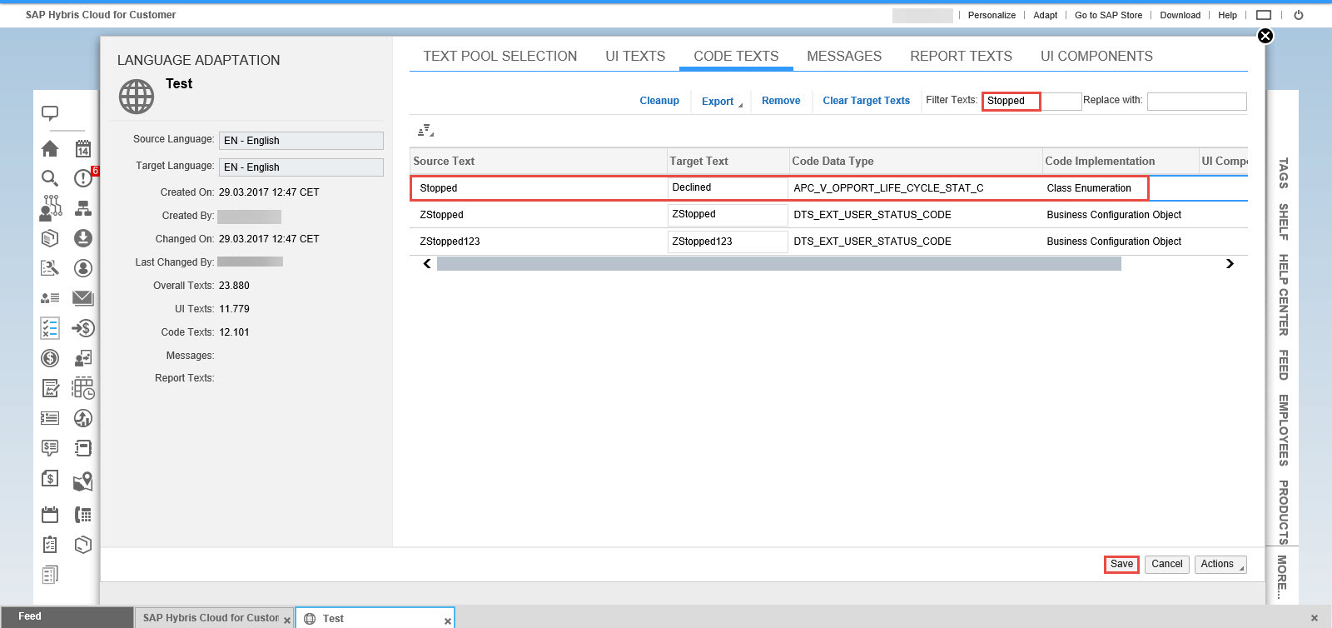Click Personalize in the top header

click(x=992, y=15)
